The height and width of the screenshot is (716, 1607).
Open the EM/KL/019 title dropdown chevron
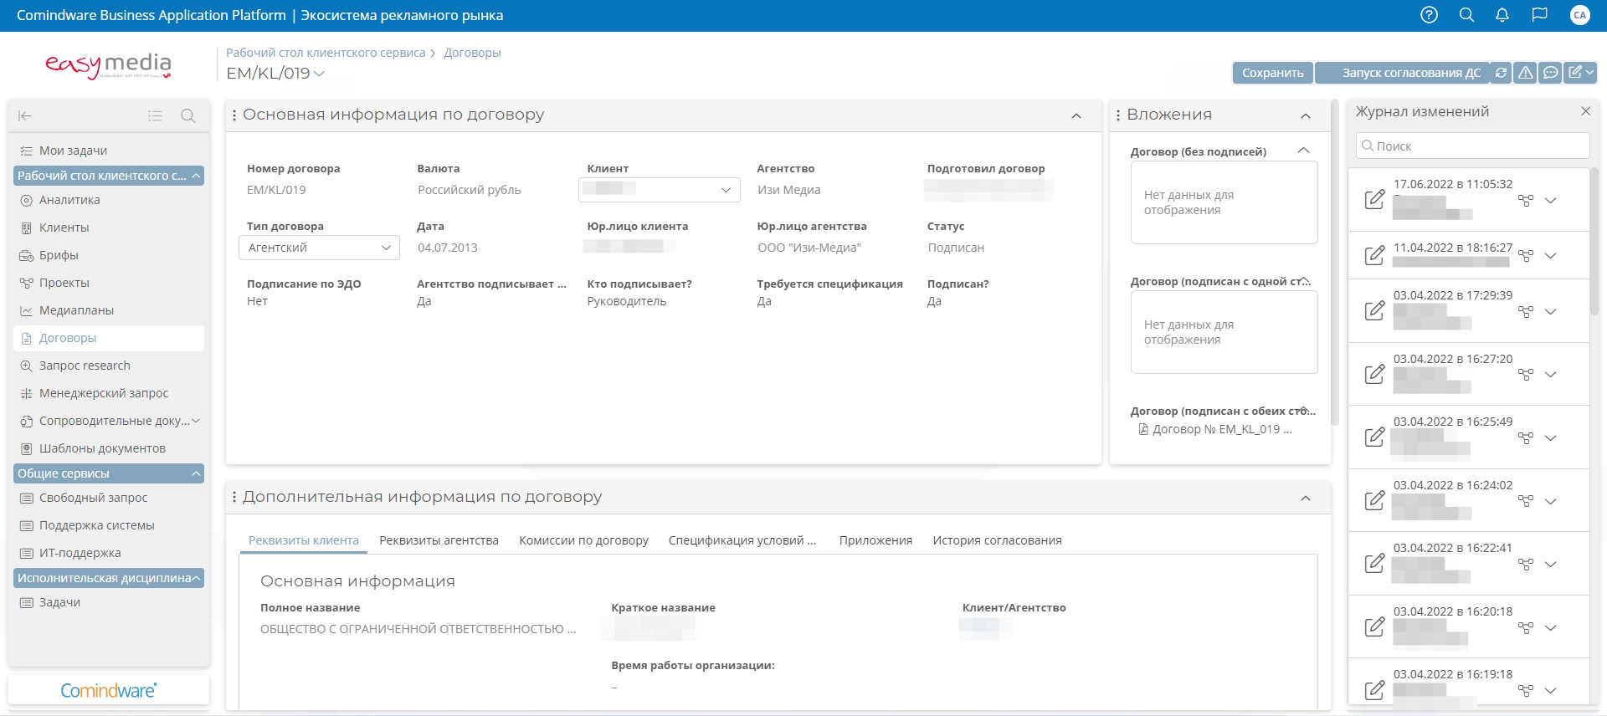coord(319,74)
